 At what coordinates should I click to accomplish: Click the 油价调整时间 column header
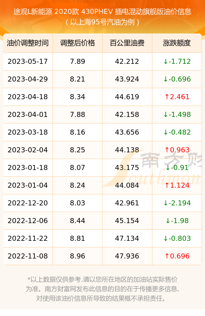(28, 43)
